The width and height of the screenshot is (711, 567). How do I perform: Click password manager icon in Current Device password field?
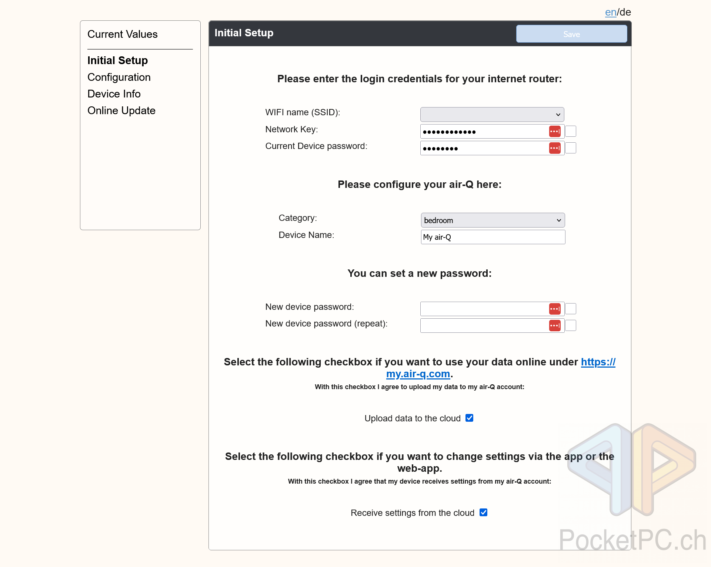click(x=554, y=148)
